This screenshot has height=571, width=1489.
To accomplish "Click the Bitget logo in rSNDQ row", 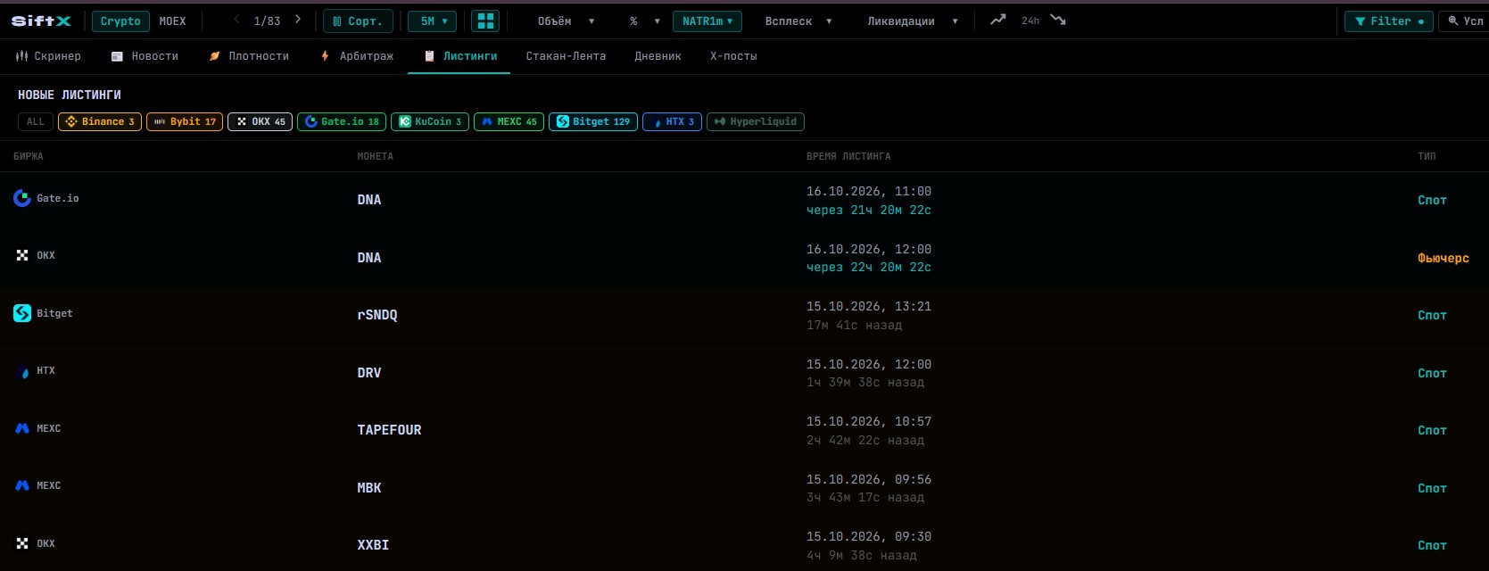I will click(x=22, y=313).
